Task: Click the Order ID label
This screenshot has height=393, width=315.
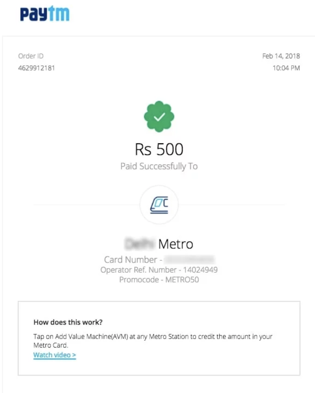Action: [x=31, y=56]
